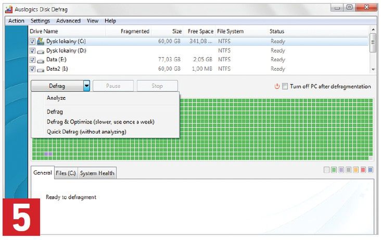Open the Action menu
Image resolution: width=381 pixels, height=240 pixels.
click(x=16, y=21)
